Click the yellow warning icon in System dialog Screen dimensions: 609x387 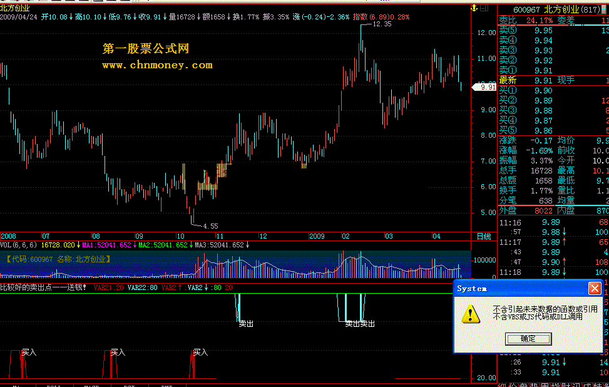470,314
